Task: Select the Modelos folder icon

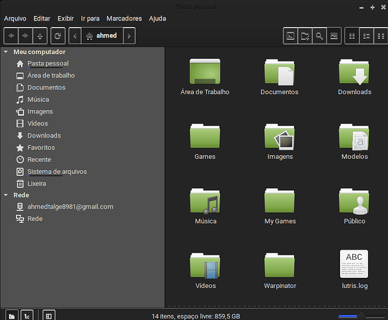Action: 354,136
